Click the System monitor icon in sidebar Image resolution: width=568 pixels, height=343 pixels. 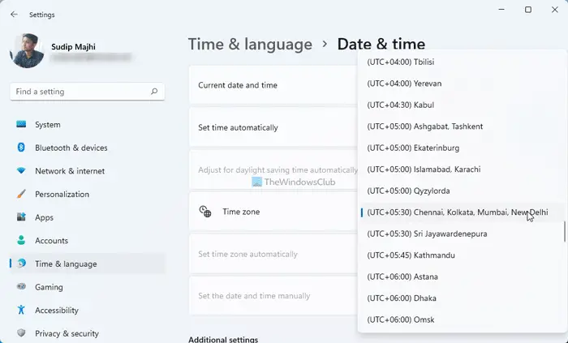pos(21,124)
